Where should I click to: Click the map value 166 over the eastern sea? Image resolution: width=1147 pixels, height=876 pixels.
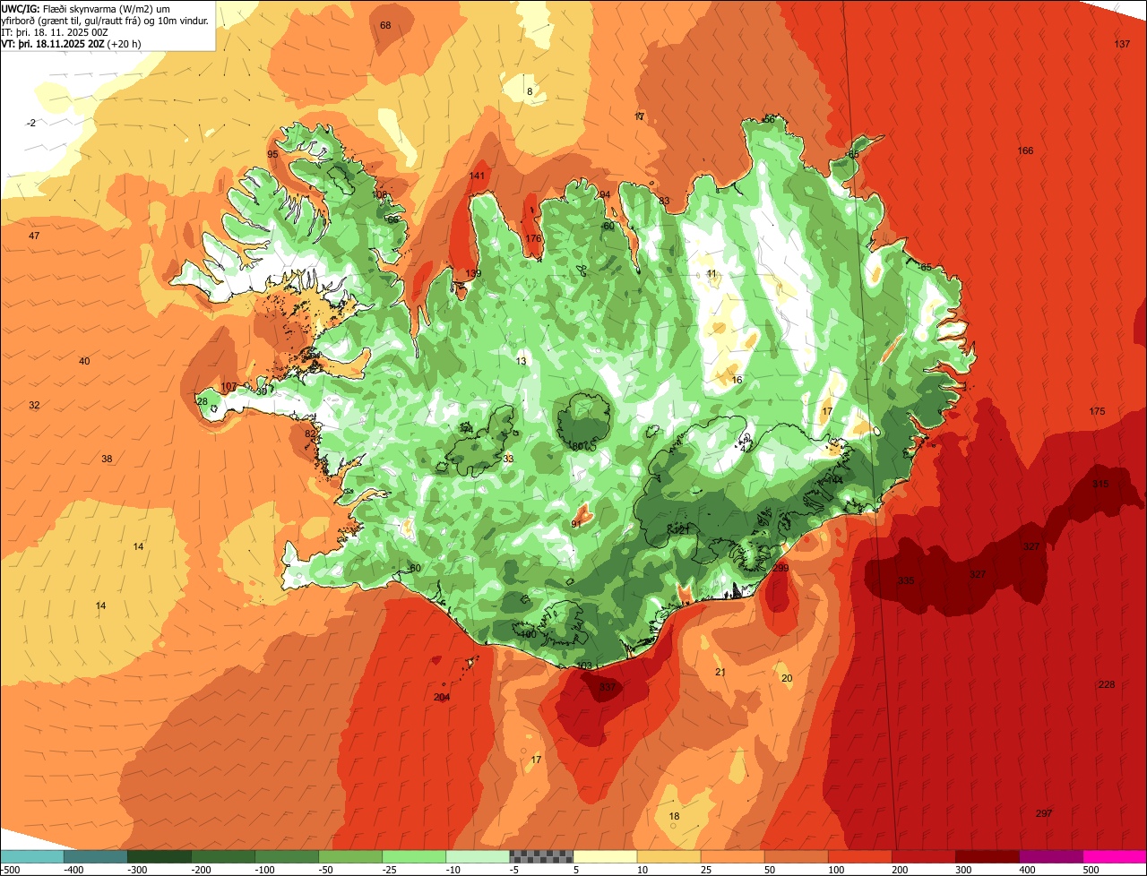coord(1025,150)
